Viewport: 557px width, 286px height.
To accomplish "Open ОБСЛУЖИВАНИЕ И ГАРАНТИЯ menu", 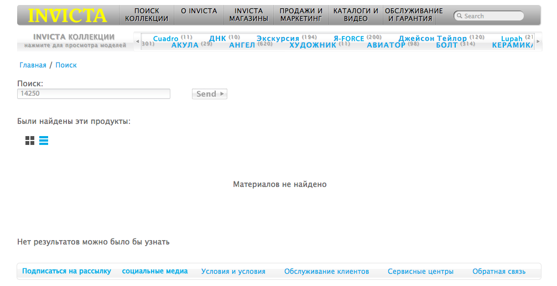I will [x=414, y=15].
